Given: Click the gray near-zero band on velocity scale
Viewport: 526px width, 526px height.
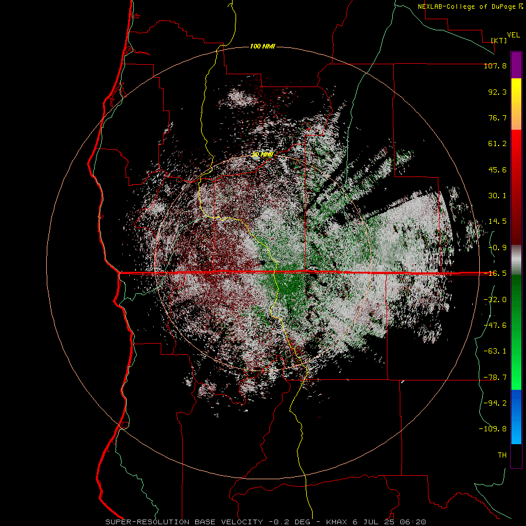Looking at the screenshot, I should [516, 259].
